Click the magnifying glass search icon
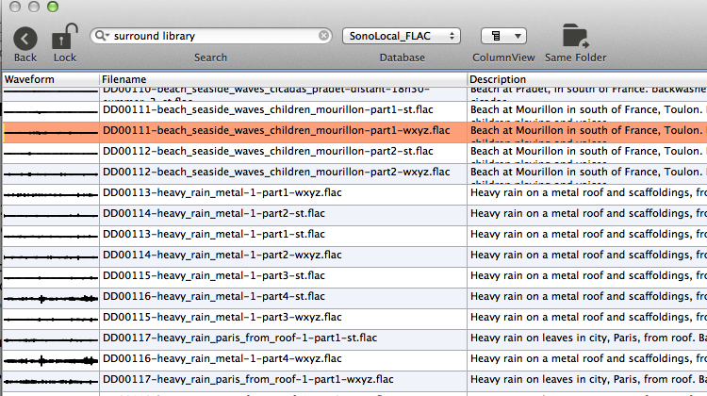 (100, 36)
